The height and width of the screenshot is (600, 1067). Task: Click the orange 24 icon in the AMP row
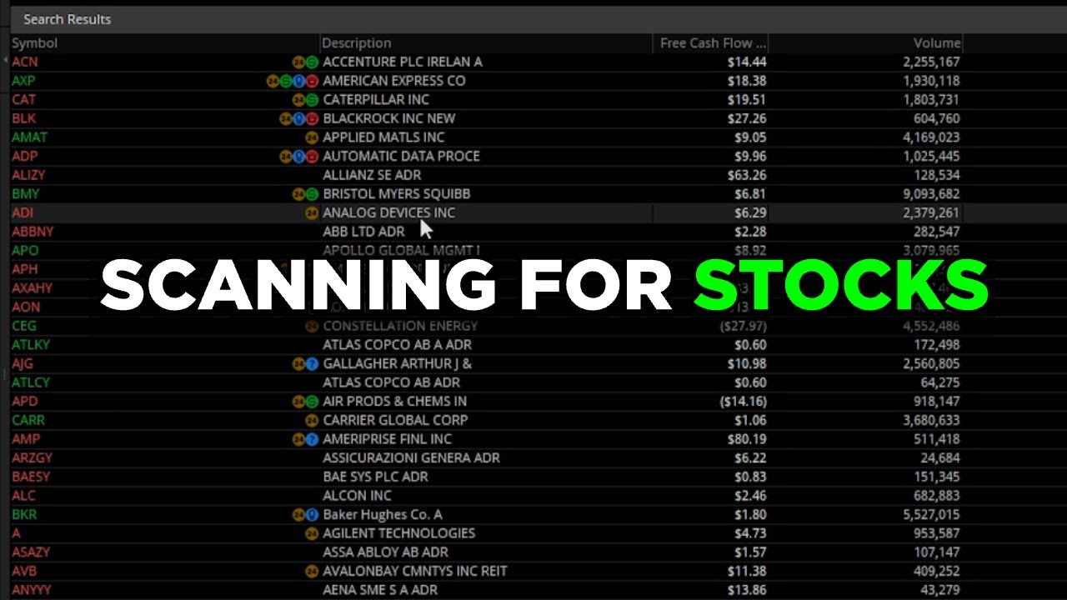[298, 439]
